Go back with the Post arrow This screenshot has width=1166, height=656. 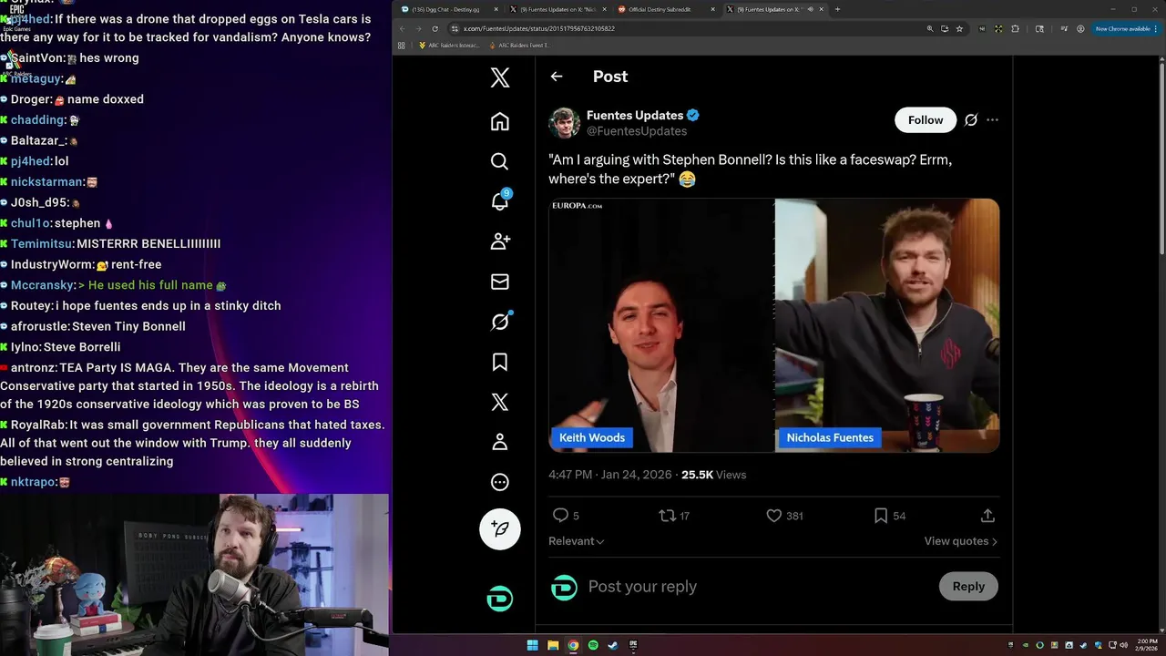point(557,77)
